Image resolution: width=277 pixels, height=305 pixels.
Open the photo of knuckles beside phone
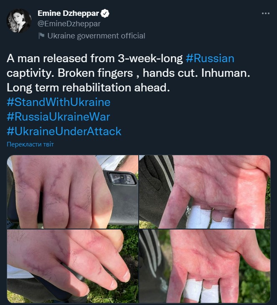click(73, 192)
